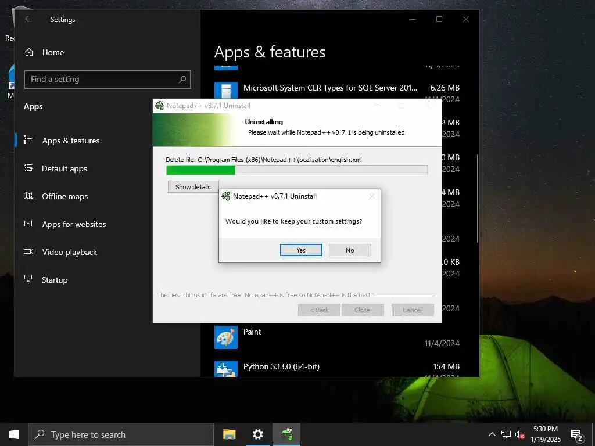Click the taskbar search box
This screenshot has height=446, width=595.
[x=121, y=434]
